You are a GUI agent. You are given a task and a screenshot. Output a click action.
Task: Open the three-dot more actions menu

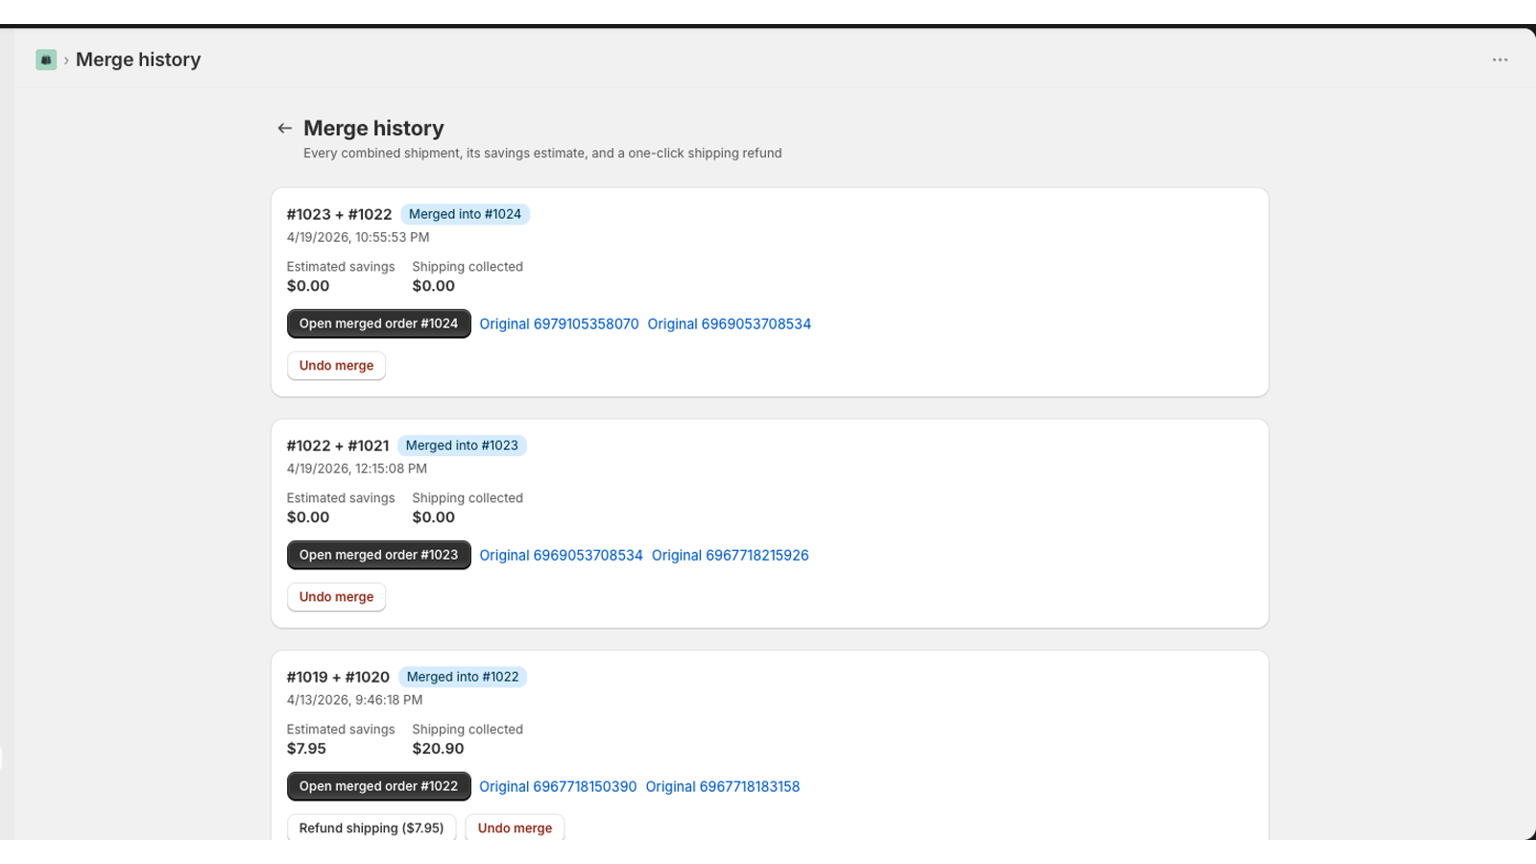coord(1500,60)
